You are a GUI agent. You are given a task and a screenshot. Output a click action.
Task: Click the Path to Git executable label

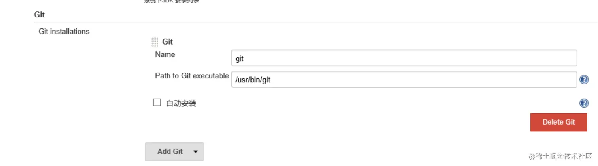pos(192,76)
